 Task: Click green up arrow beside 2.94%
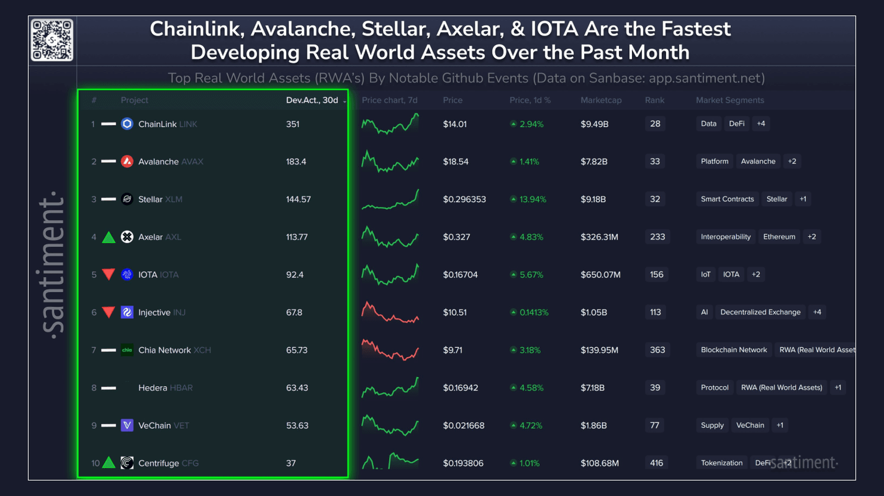tap(513, 124)
